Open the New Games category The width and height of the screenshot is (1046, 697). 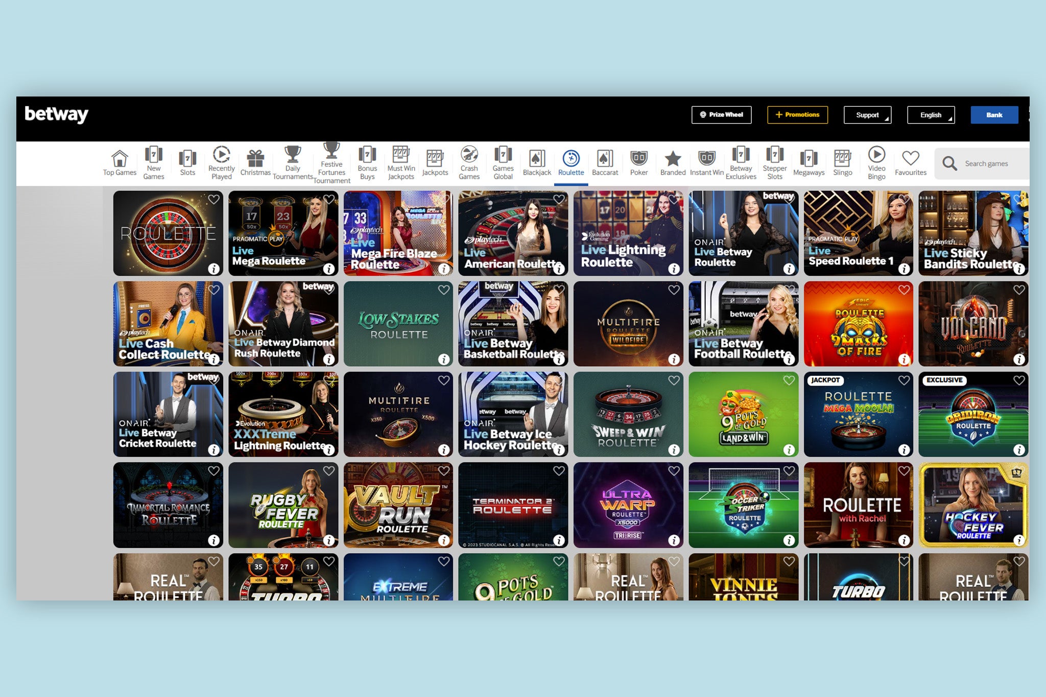tap(154, 163)
